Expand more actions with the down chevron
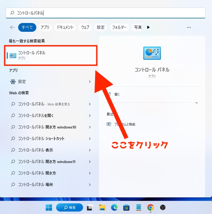Screen dimensions: 212x214 coord(197,103)
